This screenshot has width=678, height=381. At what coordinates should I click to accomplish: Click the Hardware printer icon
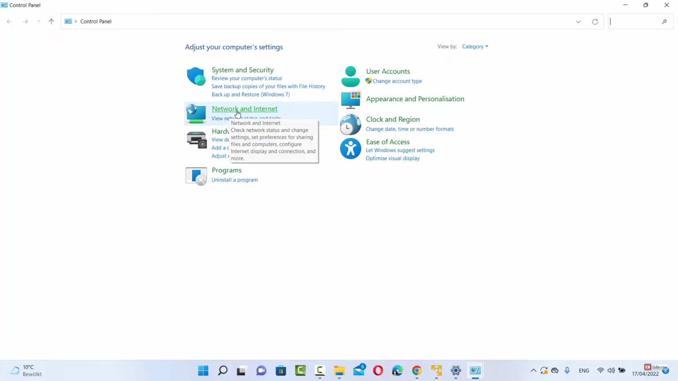tap(196, 139)
